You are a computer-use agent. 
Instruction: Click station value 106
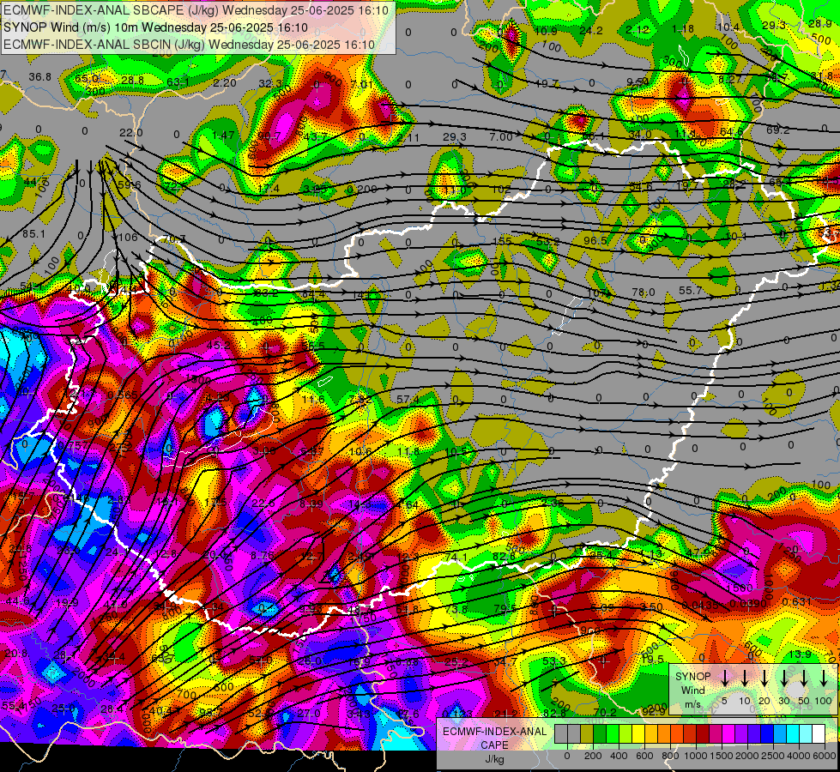point(128,237)
